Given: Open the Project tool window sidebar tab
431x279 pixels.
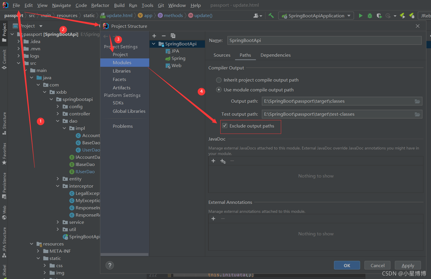Looking at the screenshot, I should (4, 32).
